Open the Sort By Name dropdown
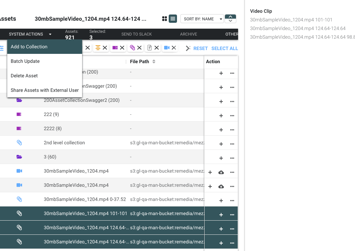 coord(202,19)
